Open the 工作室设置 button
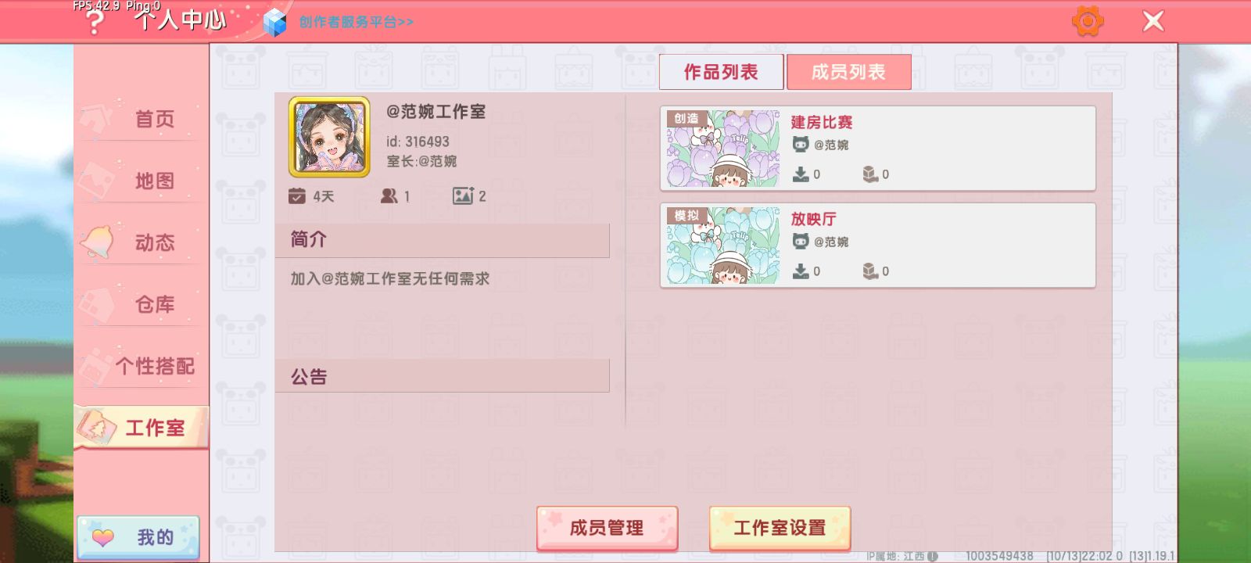Image resolution: width=1251 pixels, height=563 pixels. click(780, 528)
